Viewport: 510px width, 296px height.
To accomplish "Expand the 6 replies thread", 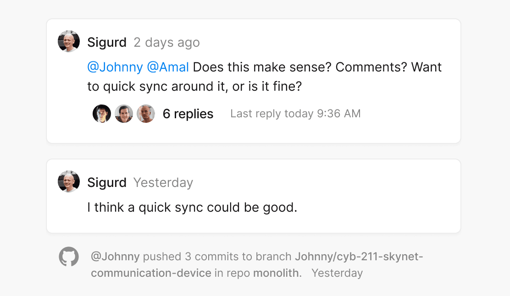I will coord(188,114).
